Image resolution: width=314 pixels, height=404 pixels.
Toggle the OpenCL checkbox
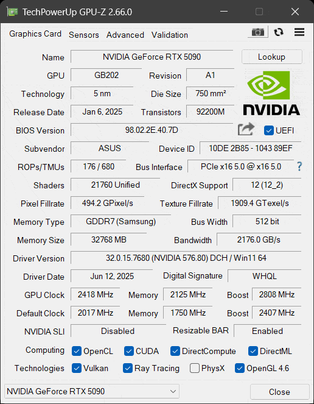[77, 351]
